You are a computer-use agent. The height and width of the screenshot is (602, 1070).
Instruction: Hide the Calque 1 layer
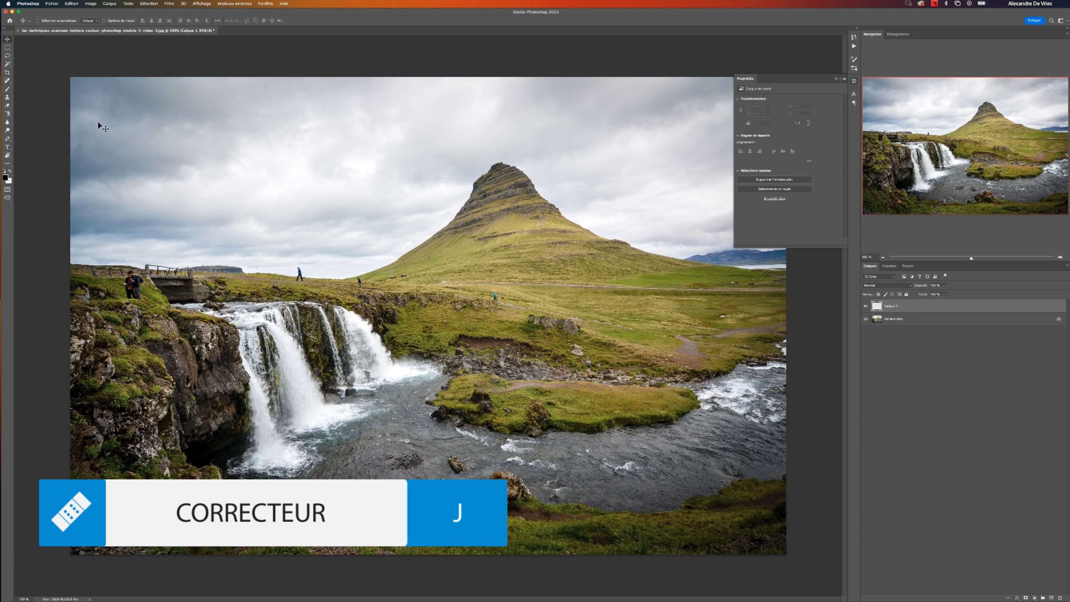[x=866, y=306]
